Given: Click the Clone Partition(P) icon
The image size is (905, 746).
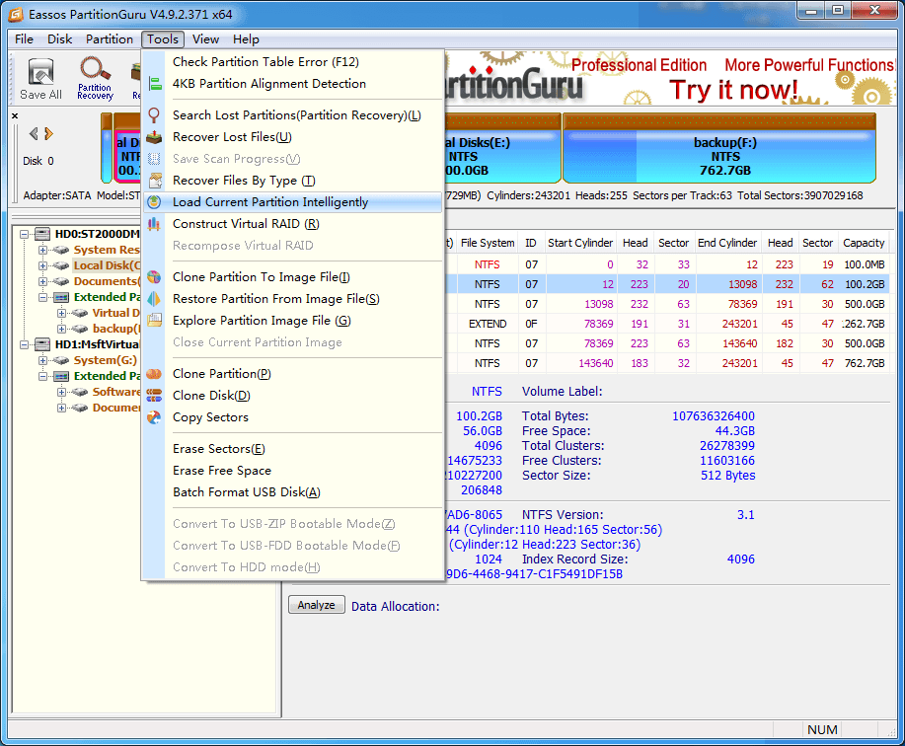Looking at the screenshot, I should pyautogui.click(x=154, y=374).
